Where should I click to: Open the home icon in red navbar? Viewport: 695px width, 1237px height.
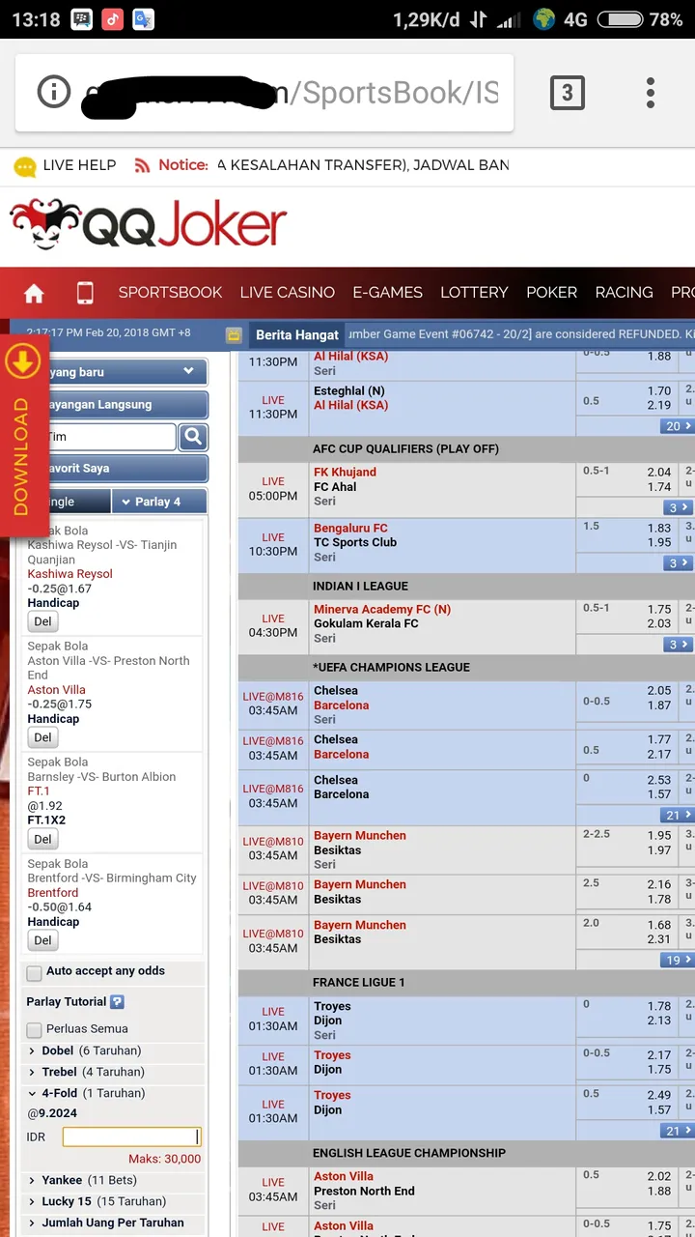click(35, 293)
